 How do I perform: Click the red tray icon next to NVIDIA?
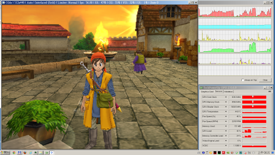[223, 153]
